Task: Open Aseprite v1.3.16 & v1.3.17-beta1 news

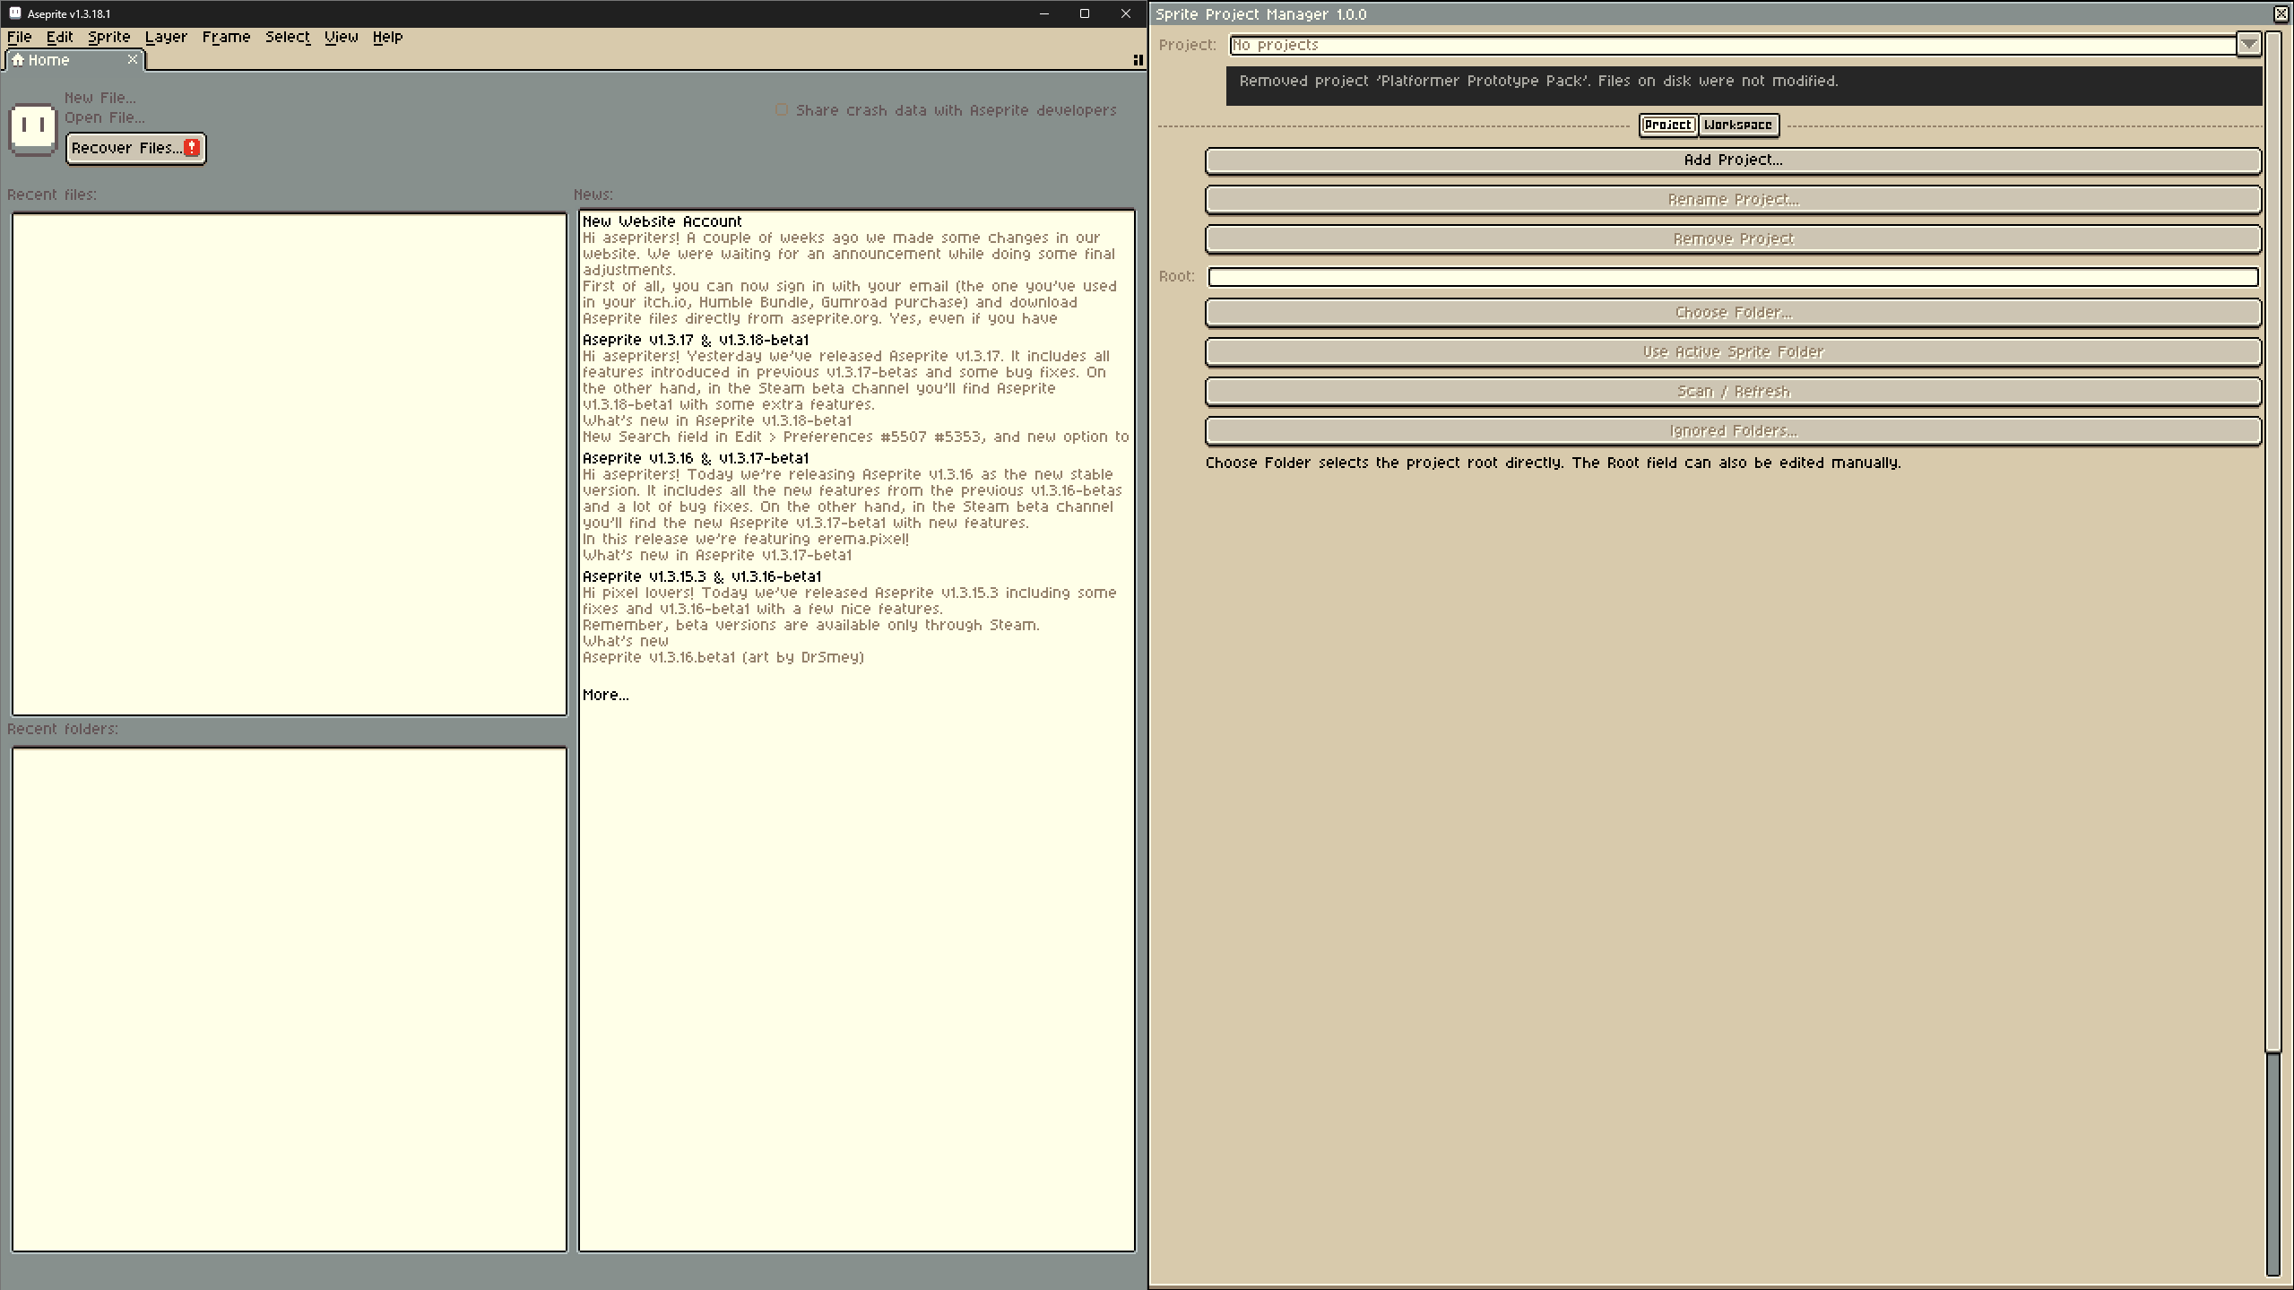Action: (696, 458)
